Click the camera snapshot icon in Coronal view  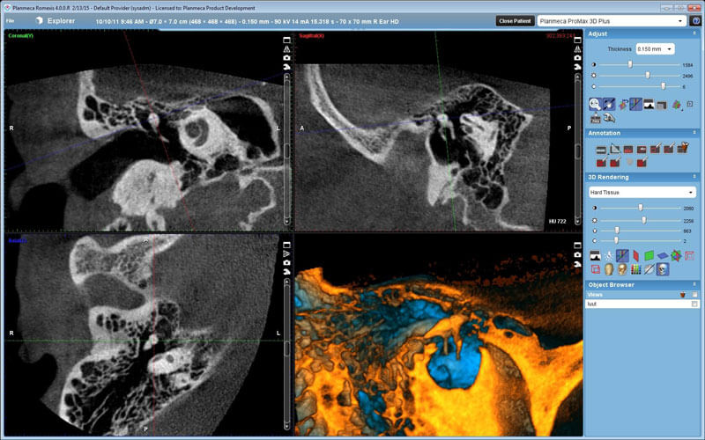point(286,58)
